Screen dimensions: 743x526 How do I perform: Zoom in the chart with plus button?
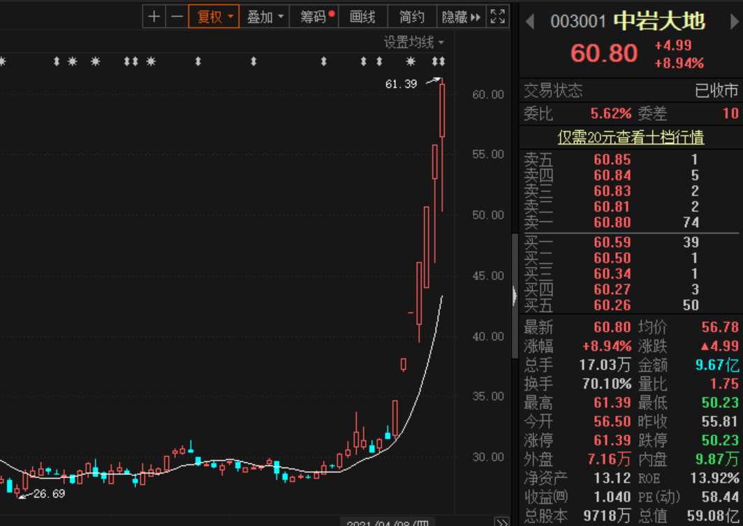(x=154, y=17)
